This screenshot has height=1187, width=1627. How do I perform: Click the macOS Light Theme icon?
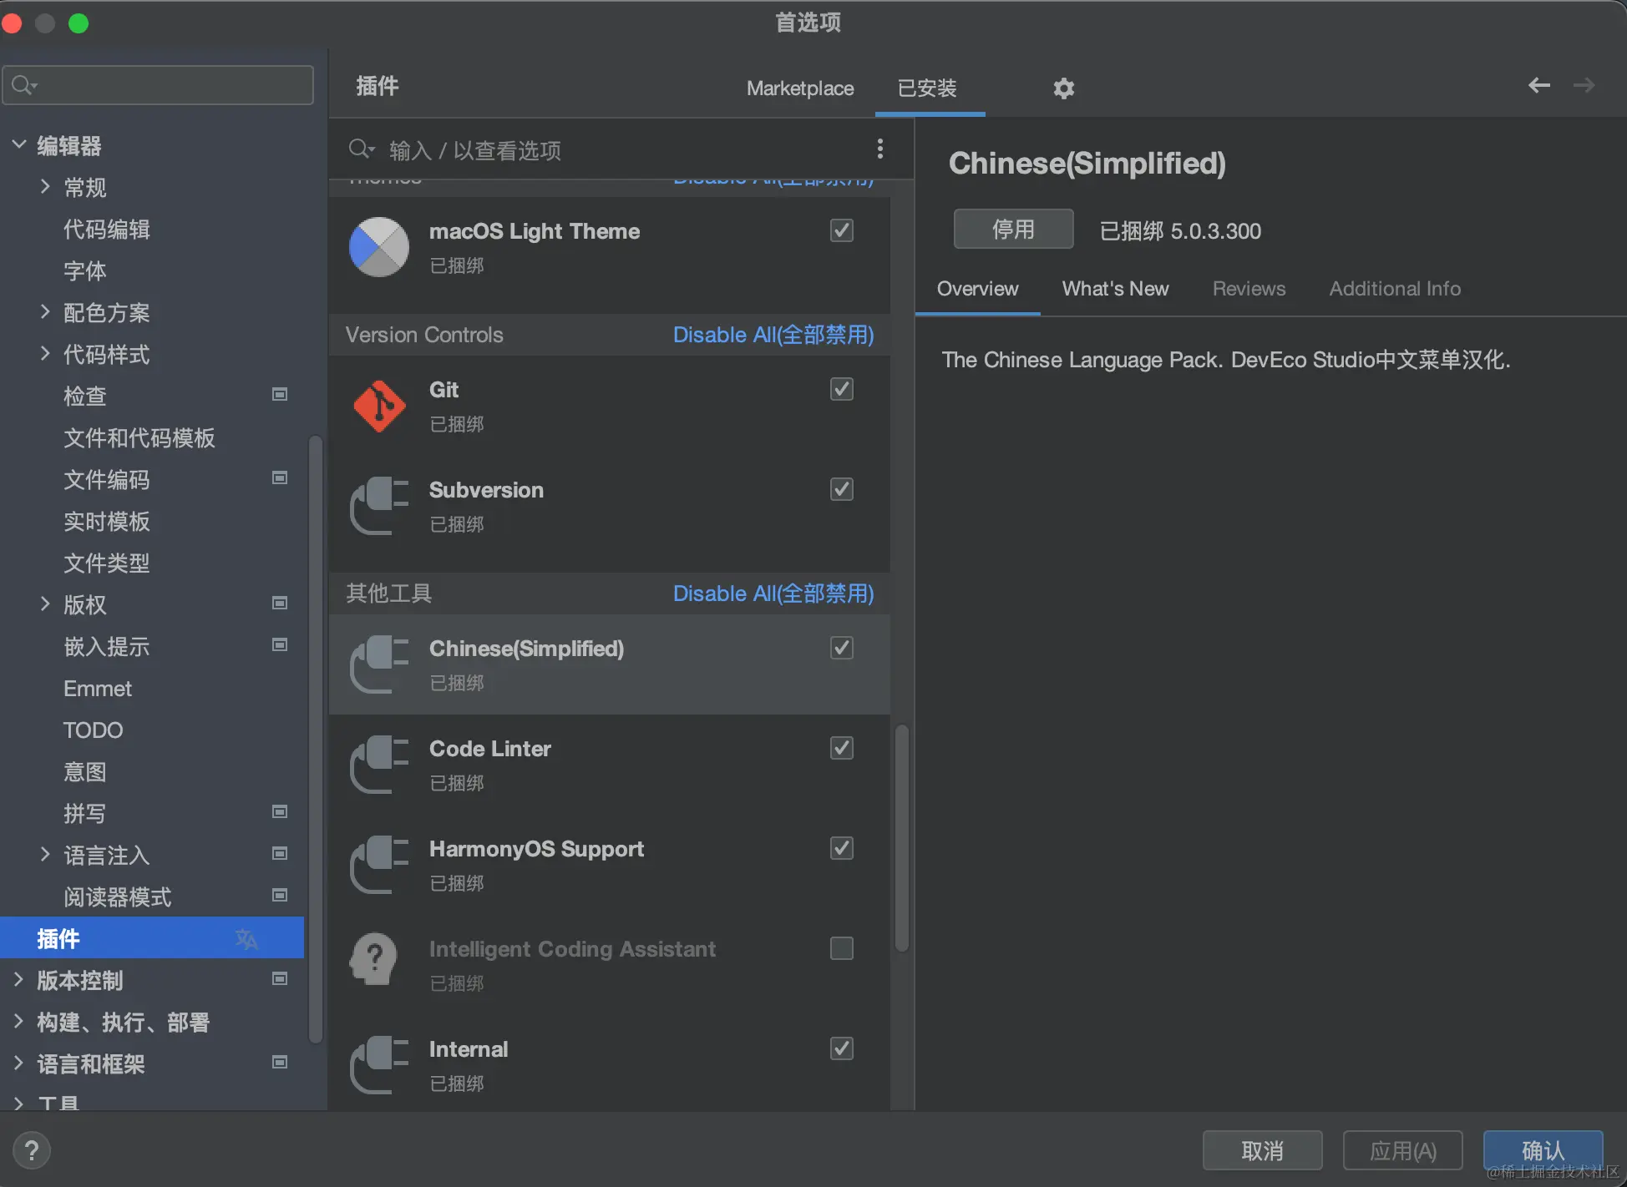[x=379, y=247]
